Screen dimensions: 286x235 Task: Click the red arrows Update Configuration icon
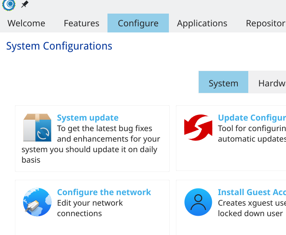198,128
